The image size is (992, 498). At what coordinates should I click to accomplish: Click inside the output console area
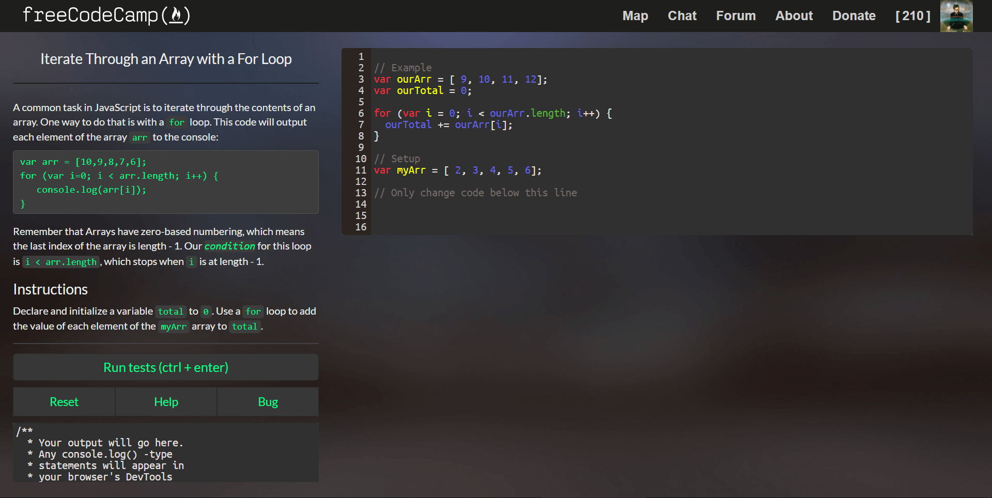click(x=165, y=453)
